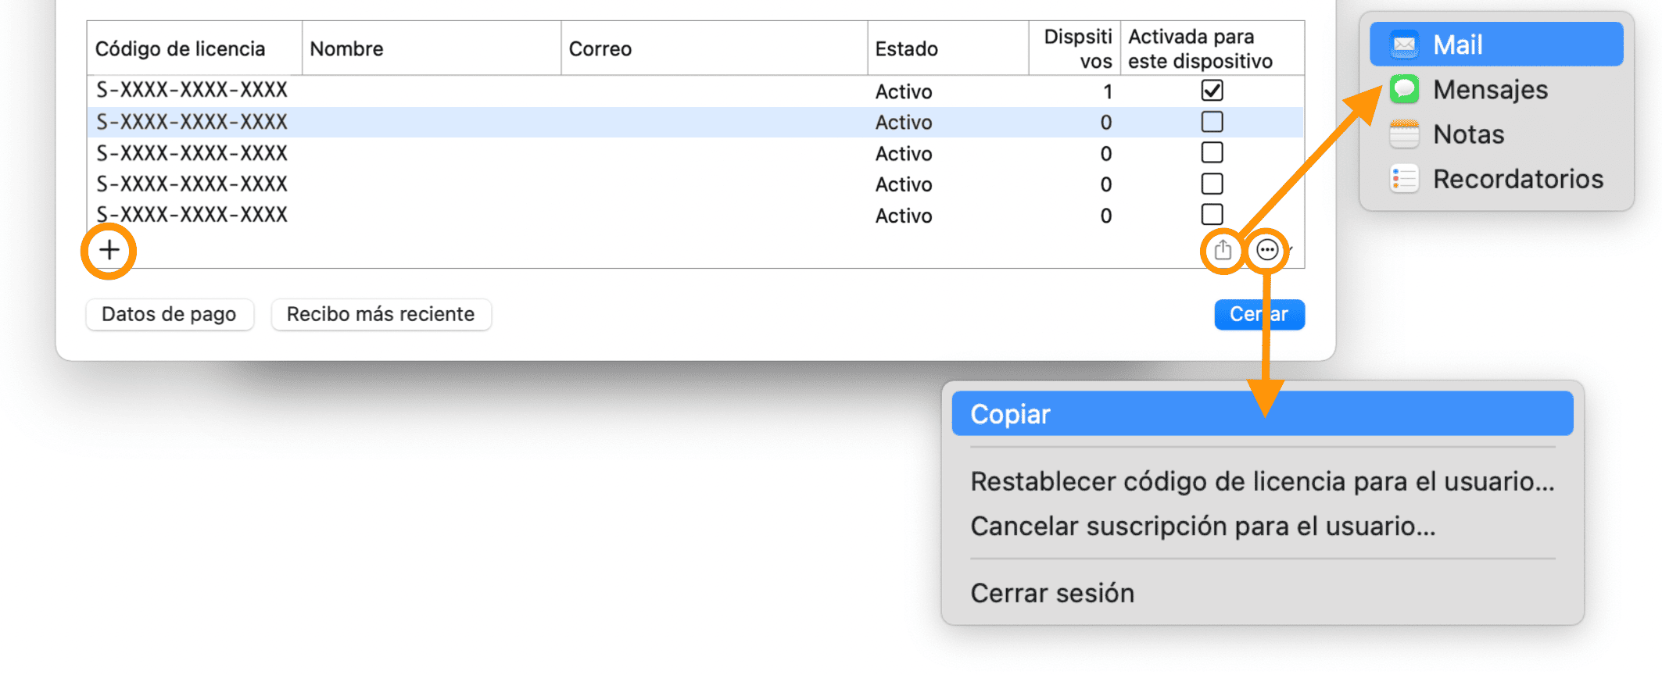1662x675 pixels.
Task: Open Datos de pago
Action: click(169, 314)
